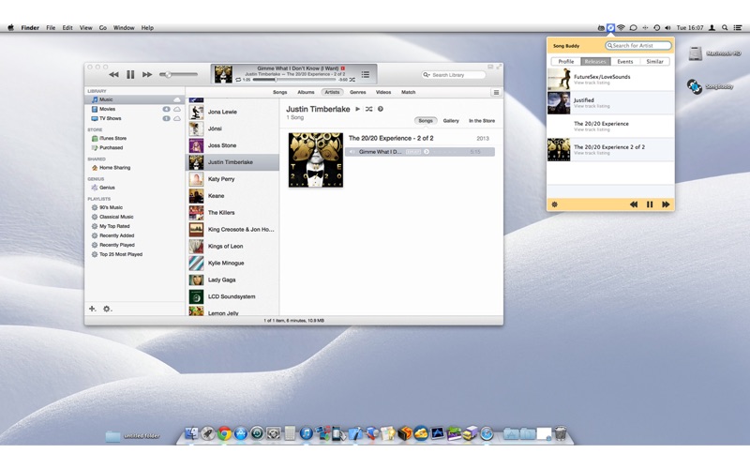Click the add playlist plus button
This screenshot has width=750, height=469.
click(92, 309)
